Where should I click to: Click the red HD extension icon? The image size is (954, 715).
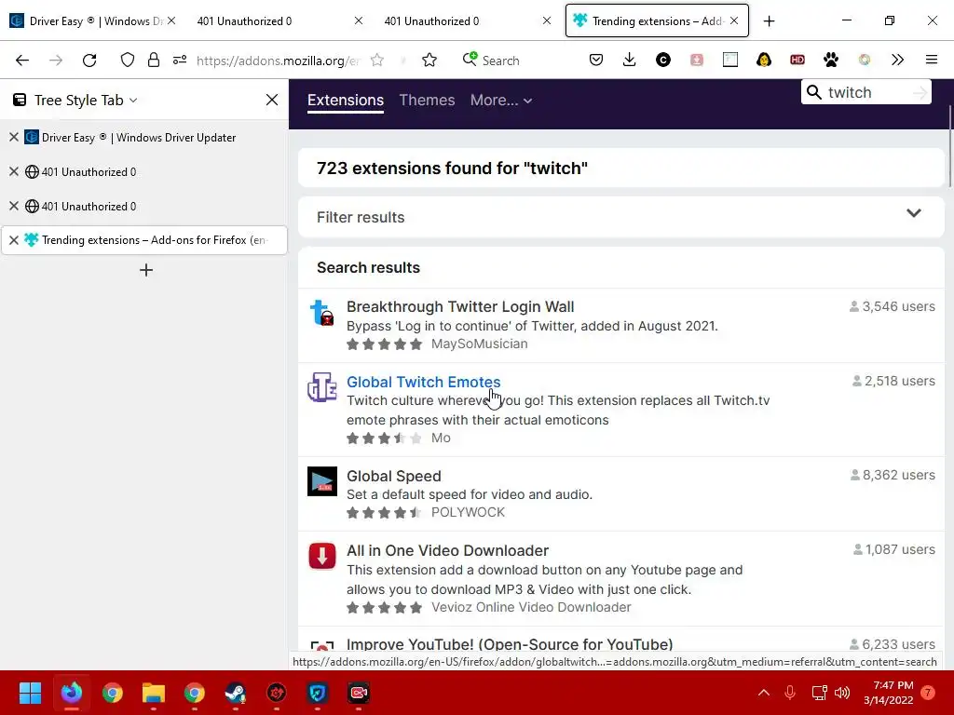point(797,60)
